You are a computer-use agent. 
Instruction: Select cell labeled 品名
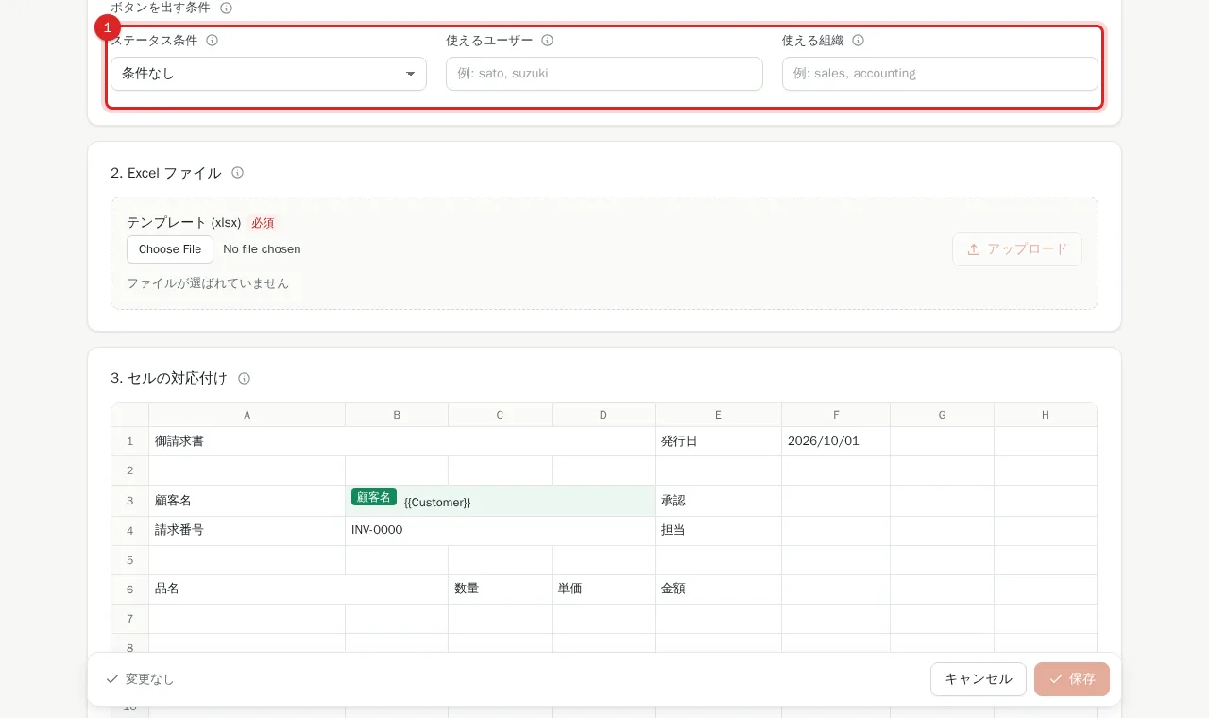[298, 589]
